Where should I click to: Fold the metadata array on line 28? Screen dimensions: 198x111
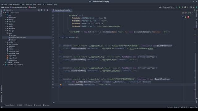pyautogui.click(x=59, y=15)
